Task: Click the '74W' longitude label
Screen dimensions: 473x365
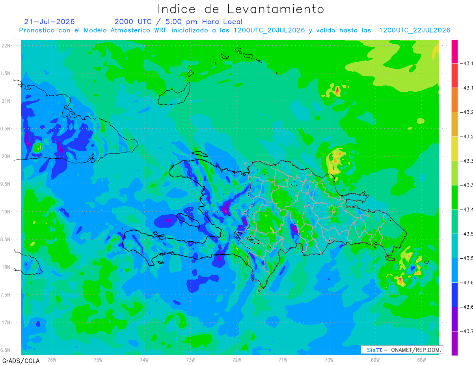Action: 144,360
